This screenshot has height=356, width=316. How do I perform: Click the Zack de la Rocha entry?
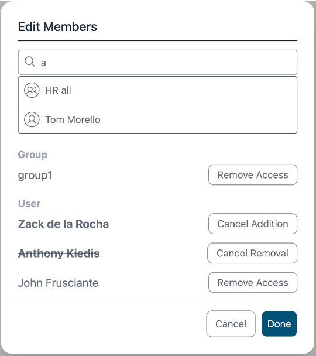(x=63, y=224)
